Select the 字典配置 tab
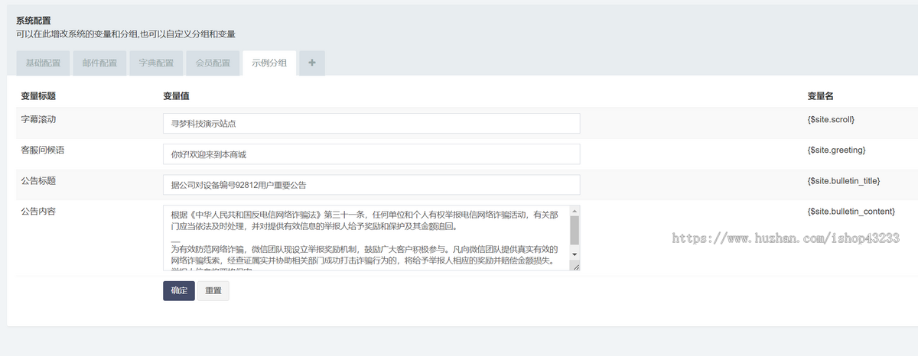Image resolution: width=918 pixels, height=356 pixels. 156,63
